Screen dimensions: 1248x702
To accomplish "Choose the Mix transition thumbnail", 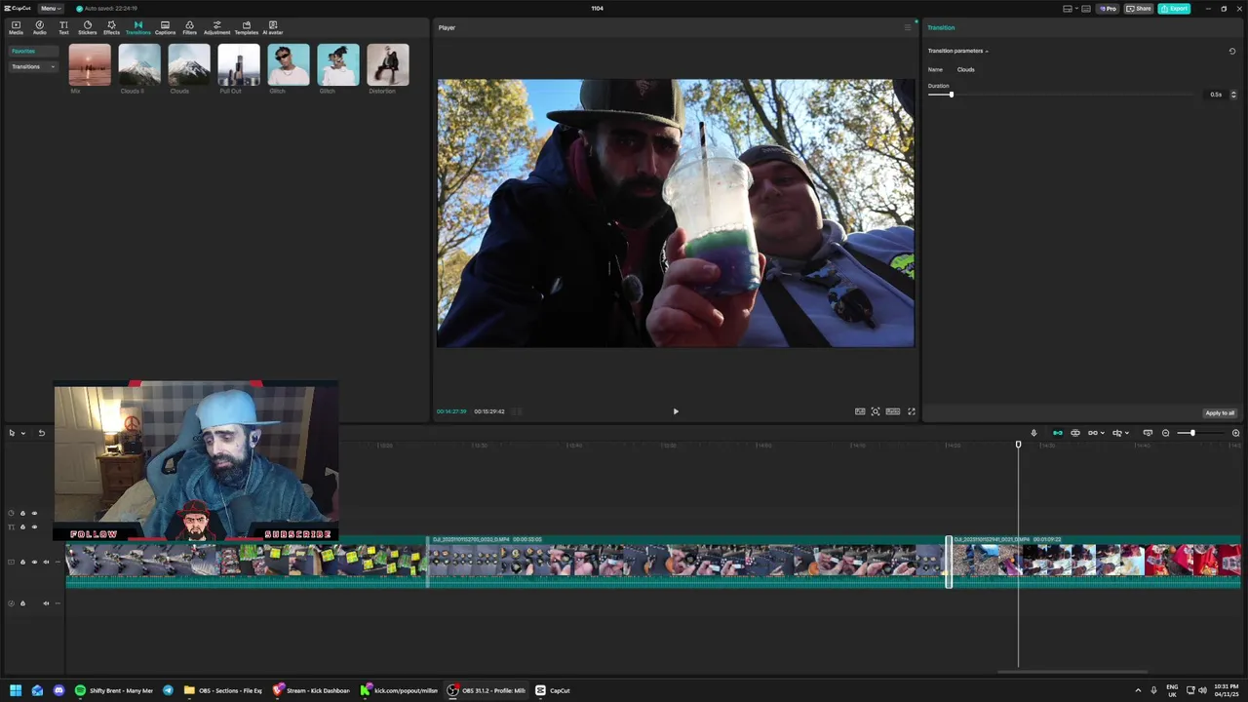I will [90, 64].
